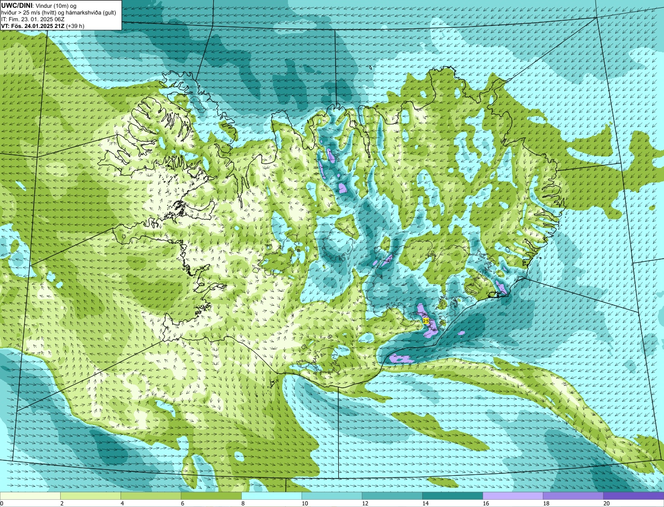Click the legend scale label '0'
Image resolution: width=664 pixels, height=507 pixels.
2,503
